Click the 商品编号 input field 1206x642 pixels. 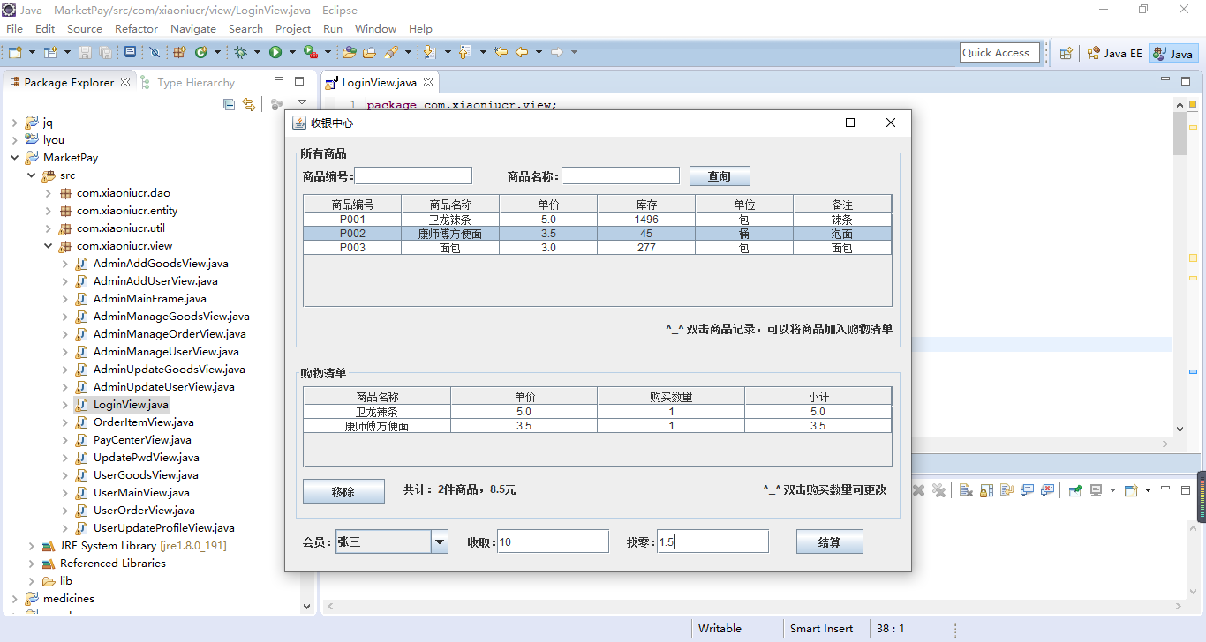pos(413,175)
